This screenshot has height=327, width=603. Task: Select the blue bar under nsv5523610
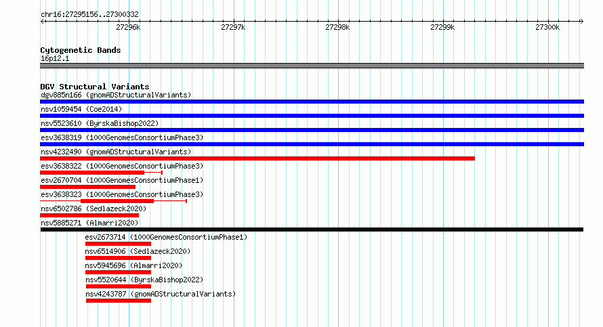(x=312, y=130)
